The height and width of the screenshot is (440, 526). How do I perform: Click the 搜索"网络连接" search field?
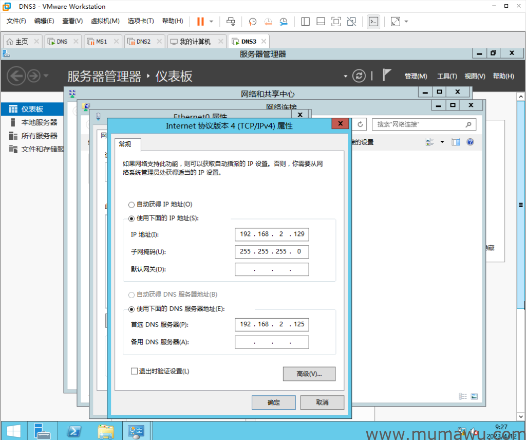click(x=424, y=124)
